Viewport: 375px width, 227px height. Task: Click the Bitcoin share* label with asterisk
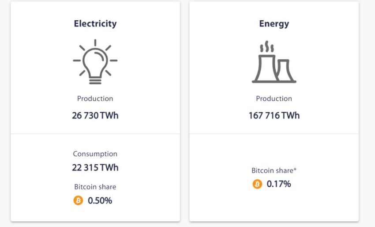pos(274,170)
